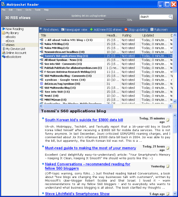This screenshot has height=197, width=178.
Task: Open Must-read guide to memory article link
Action: pyautogui.click(x=91, y=148)
